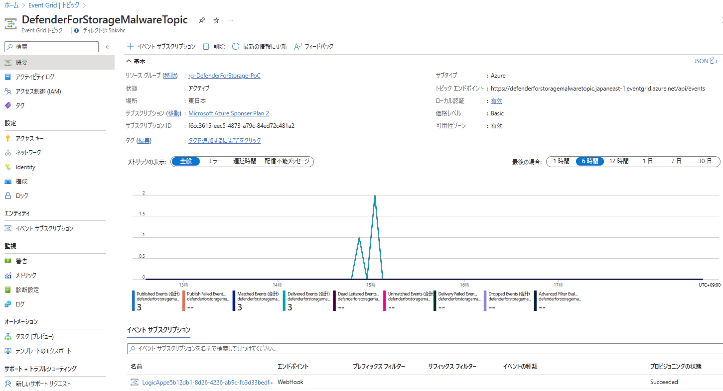The image size is (723, 391).
Task: Select 遅延時間 metric view
Action: [245, 161]
